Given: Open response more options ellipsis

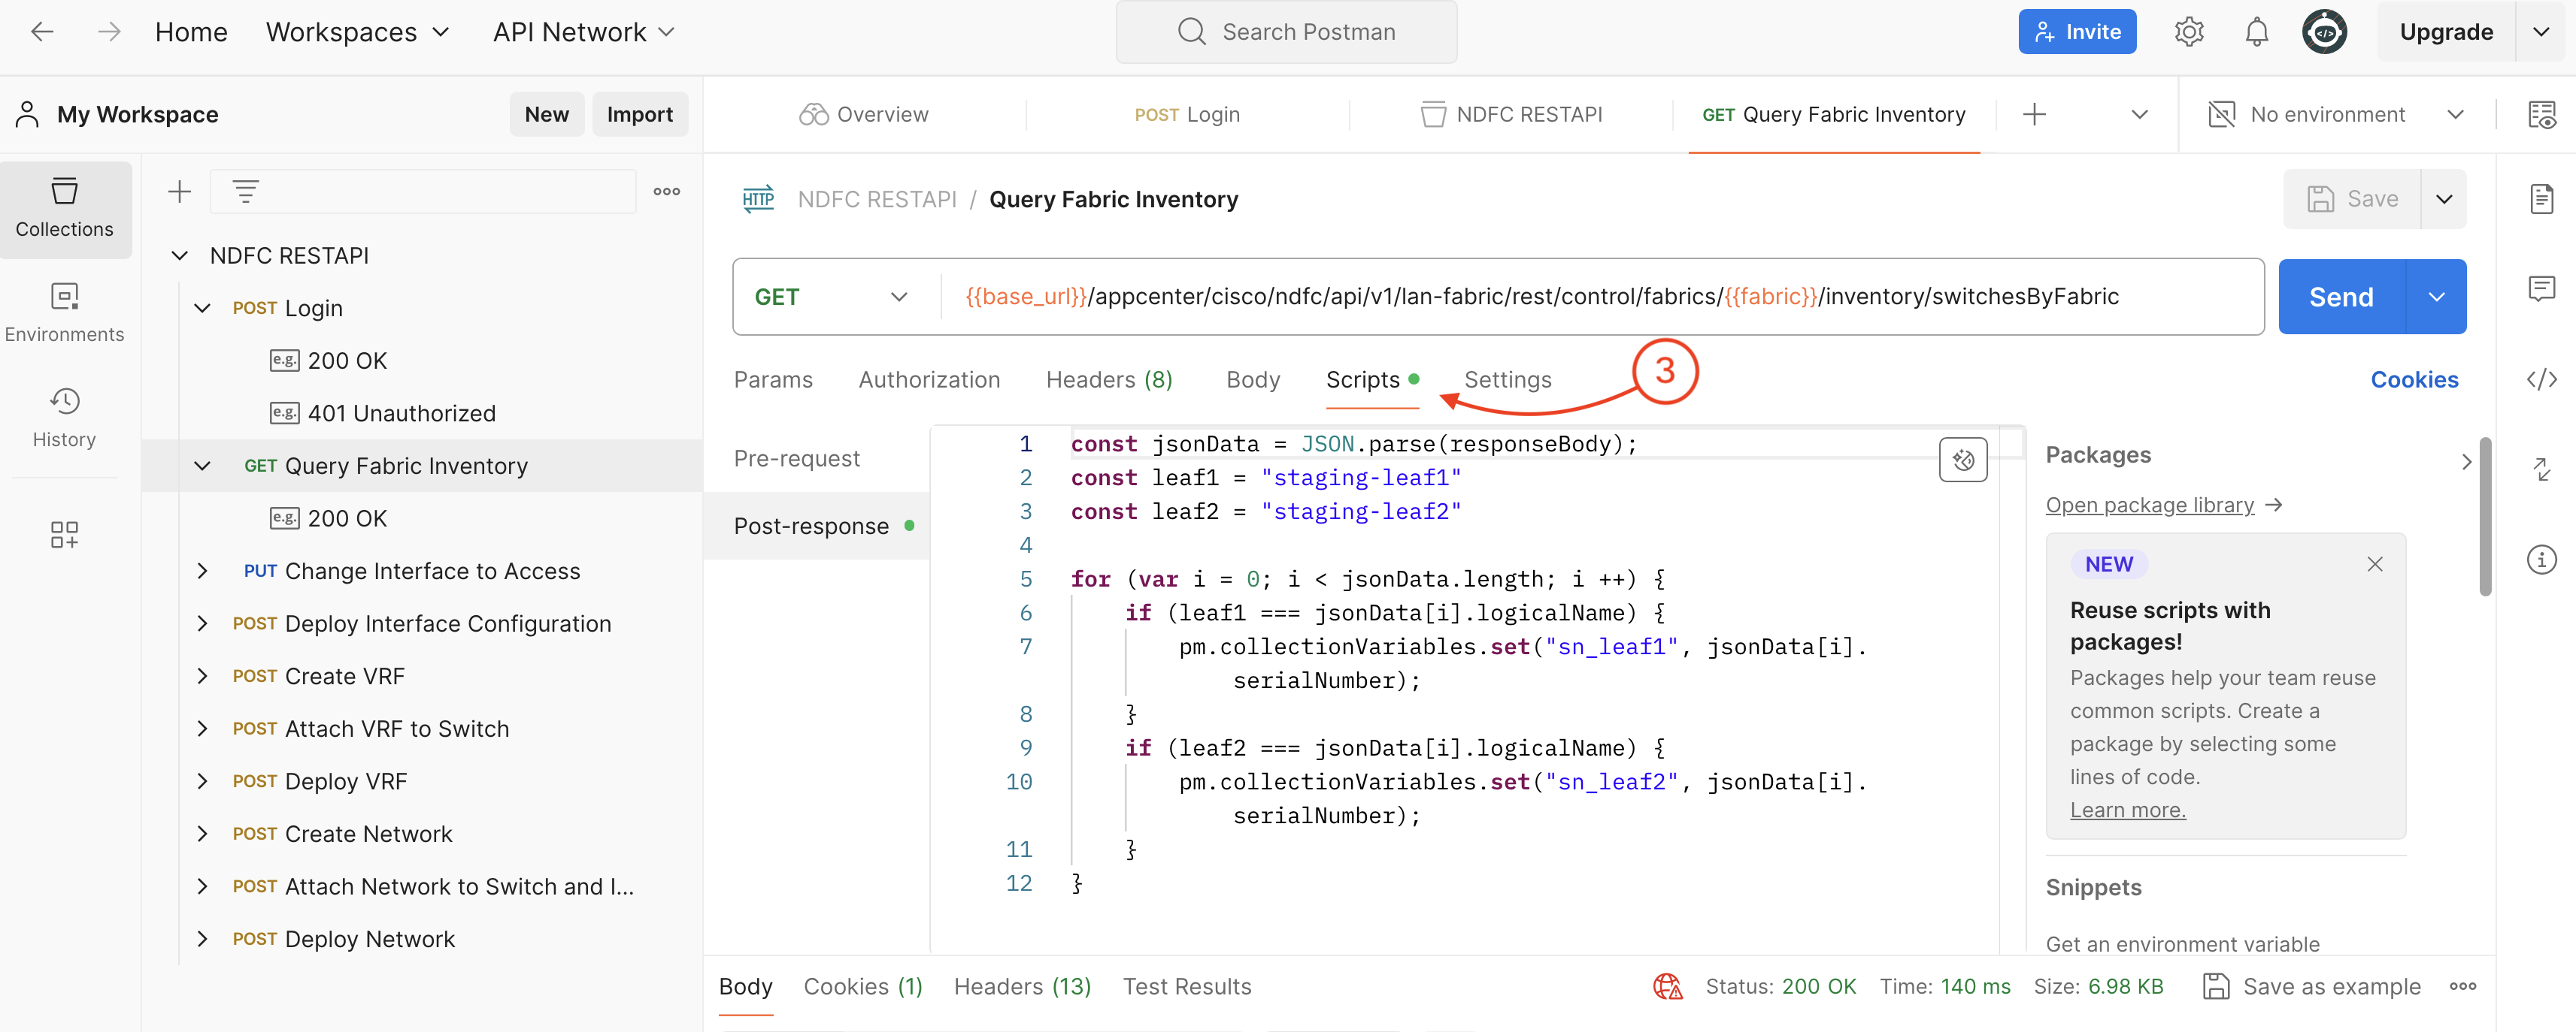Looking at the screenshot, I should pos(2463,986).
